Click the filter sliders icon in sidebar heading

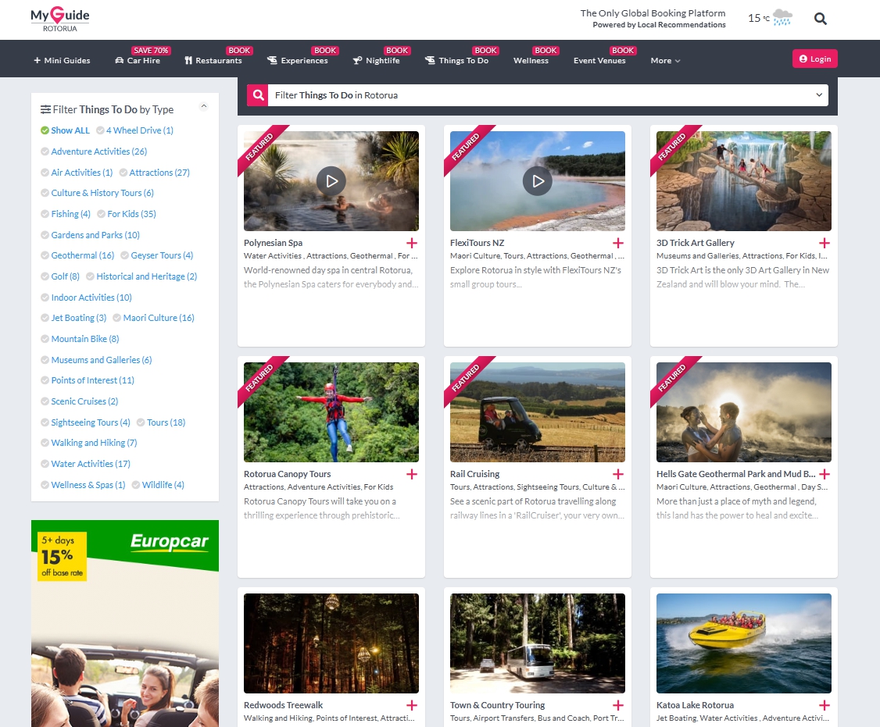[x=45, y=109]
